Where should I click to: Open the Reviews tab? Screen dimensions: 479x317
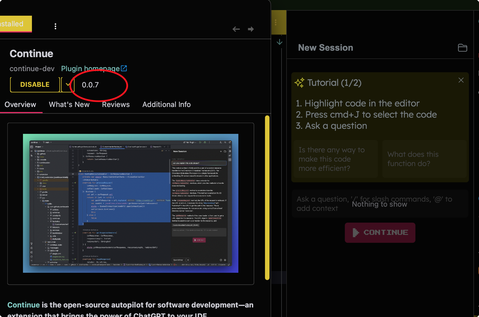tap(116, 104)
